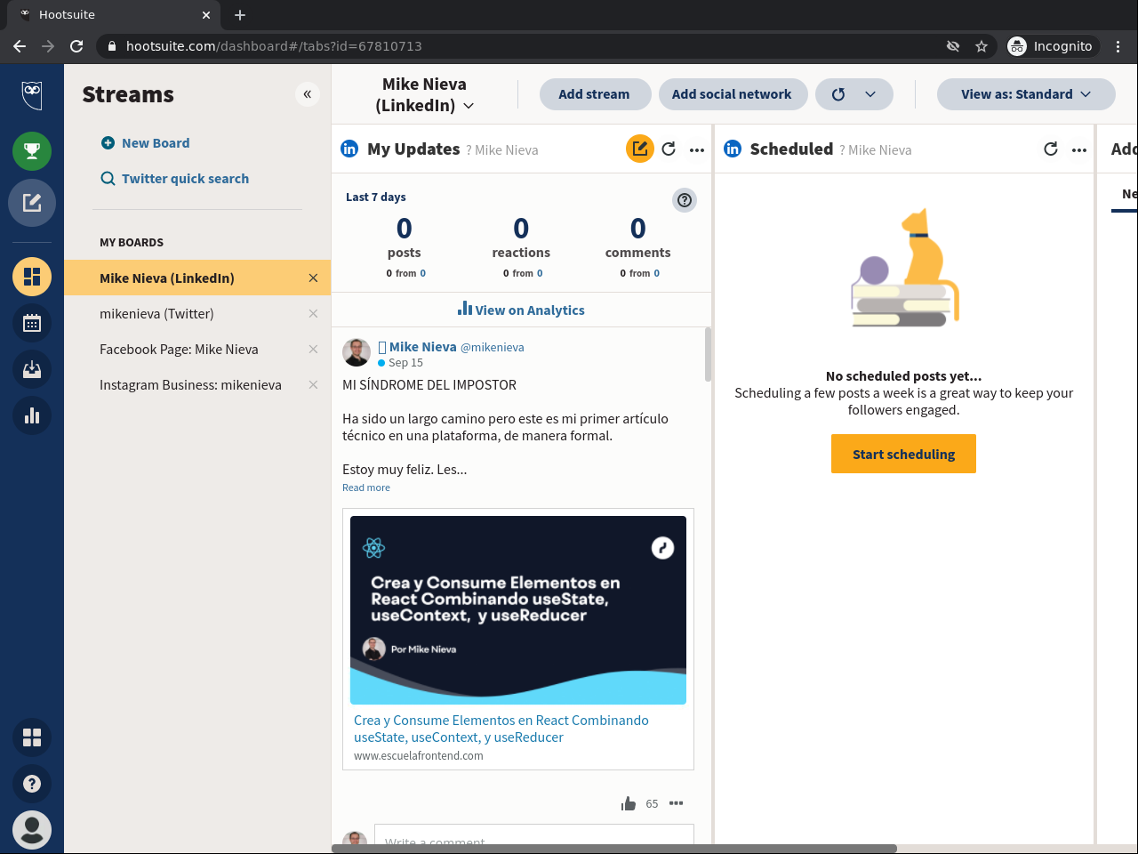Open Chrome's three-dot menu
Viewport: 1138px width, 854px height.
pyautogui.click(x=1118, y=46)
